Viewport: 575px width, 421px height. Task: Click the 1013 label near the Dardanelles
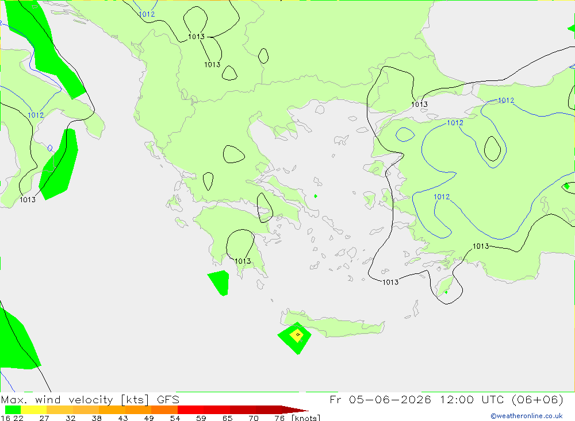420,105
